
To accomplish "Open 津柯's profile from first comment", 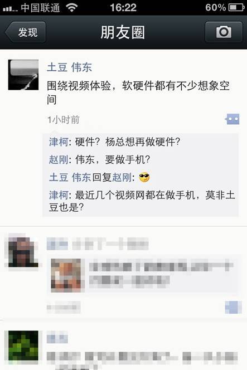I will (59, 142).
